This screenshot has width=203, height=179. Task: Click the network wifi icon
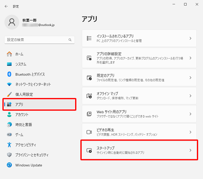click(x=9, y=84)
